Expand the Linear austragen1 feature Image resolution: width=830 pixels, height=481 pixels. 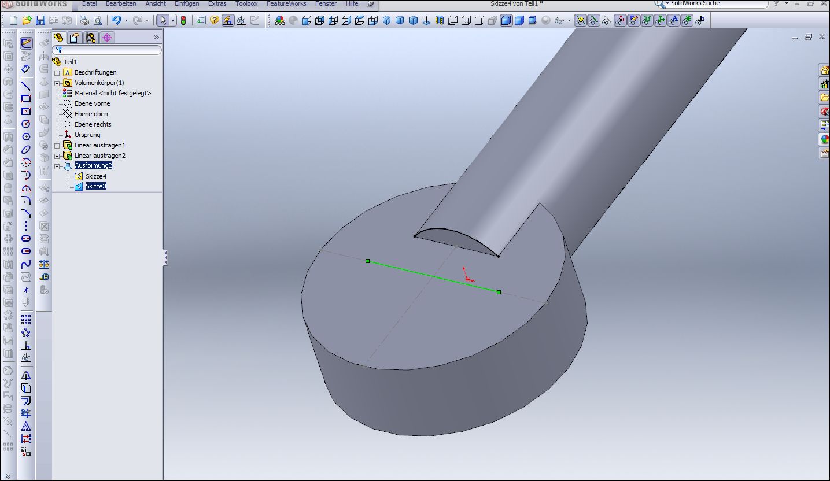click(x=57, y=146)
